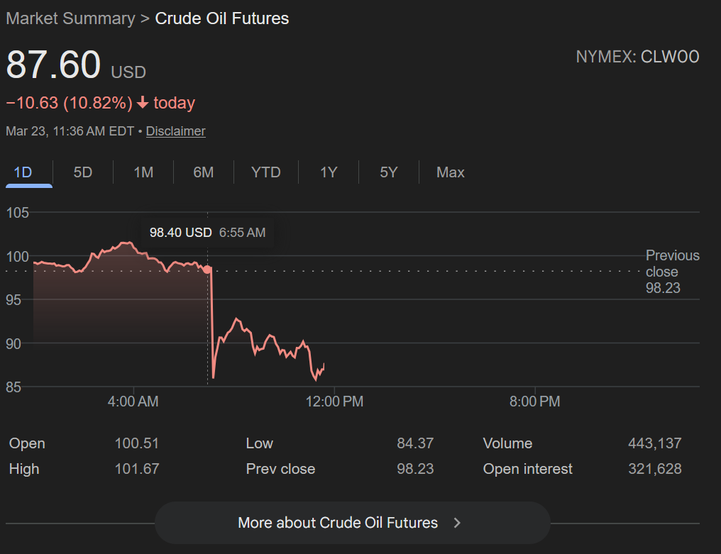Click the Previous close 98.23 chart label
The height and width of the screenshot is (554, 721).
tap(672, 271)
